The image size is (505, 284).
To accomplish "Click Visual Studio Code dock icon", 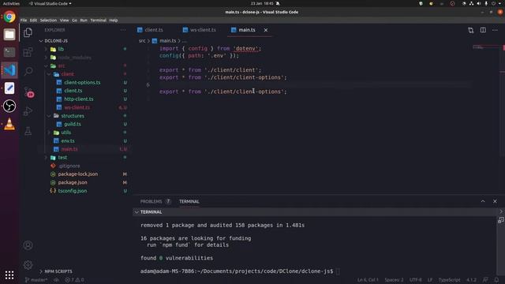I will click(x=9, y=70).
